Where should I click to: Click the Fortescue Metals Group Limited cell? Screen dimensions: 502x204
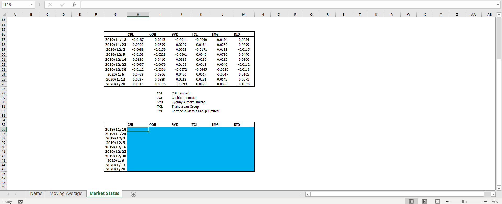195,111
